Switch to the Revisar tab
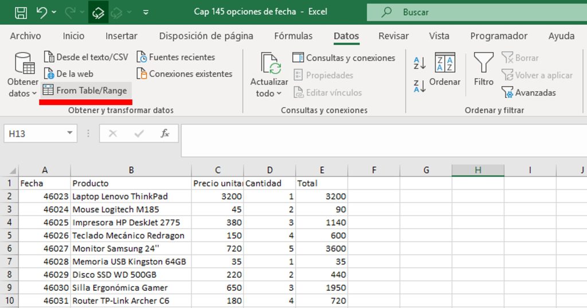The width and height of the screenshot is (587, 308). [x=393, y=36]
